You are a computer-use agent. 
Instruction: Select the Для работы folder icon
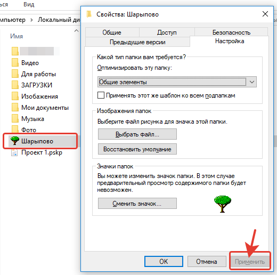tap(15, 74)
